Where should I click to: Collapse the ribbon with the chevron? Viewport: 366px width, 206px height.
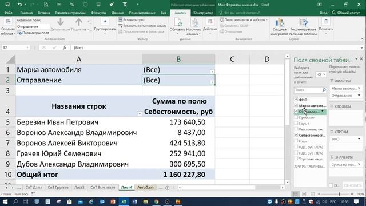pyautogui.click(x=362, y=39)
